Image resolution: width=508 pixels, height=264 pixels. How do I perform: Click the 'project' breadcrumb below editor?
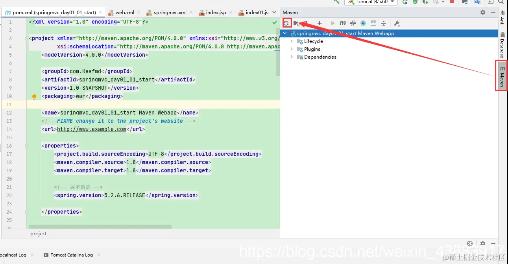(39, 234)
